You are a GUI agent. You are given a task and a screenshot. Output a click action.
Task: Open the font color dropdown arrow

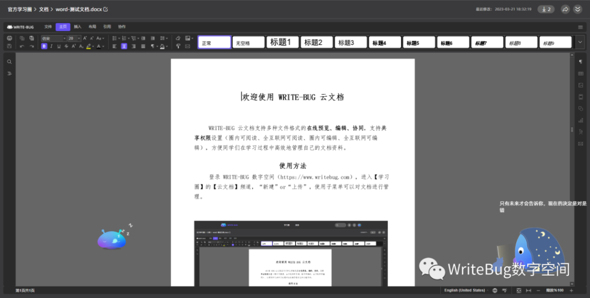[x=103, y=47]
